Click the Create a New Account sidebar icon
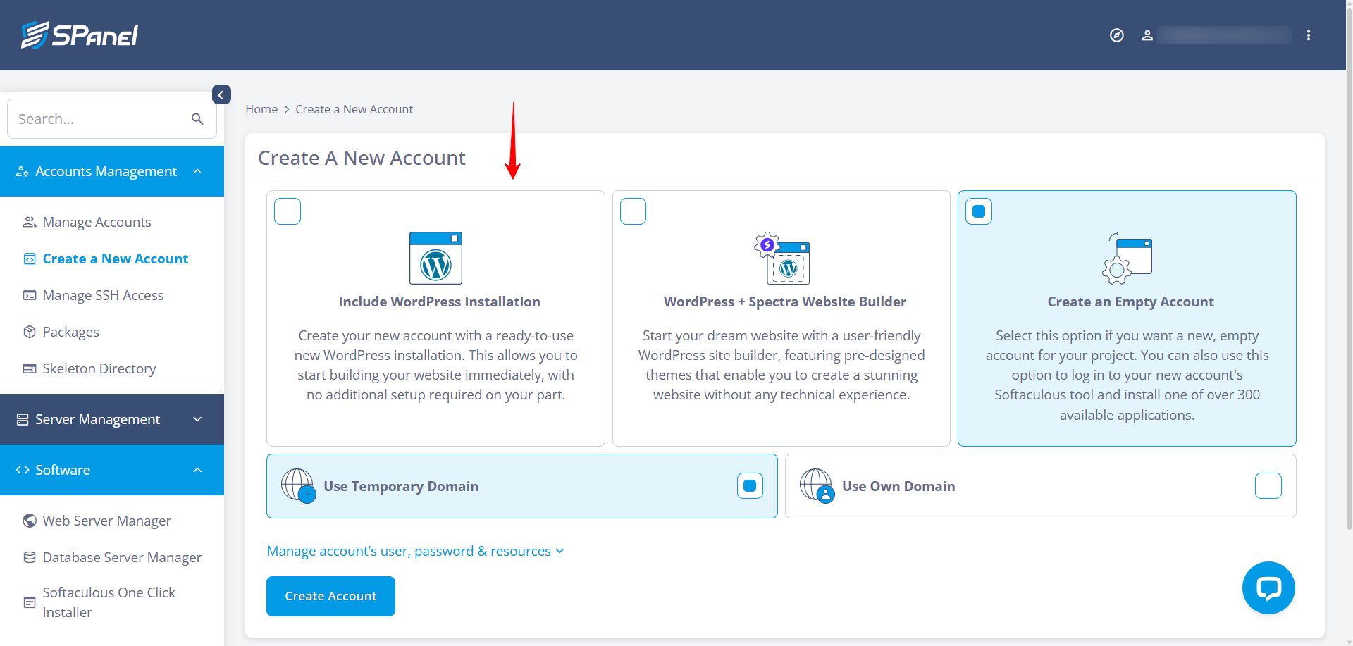Screen dimensions: 1353x646 tap(30, 259)
